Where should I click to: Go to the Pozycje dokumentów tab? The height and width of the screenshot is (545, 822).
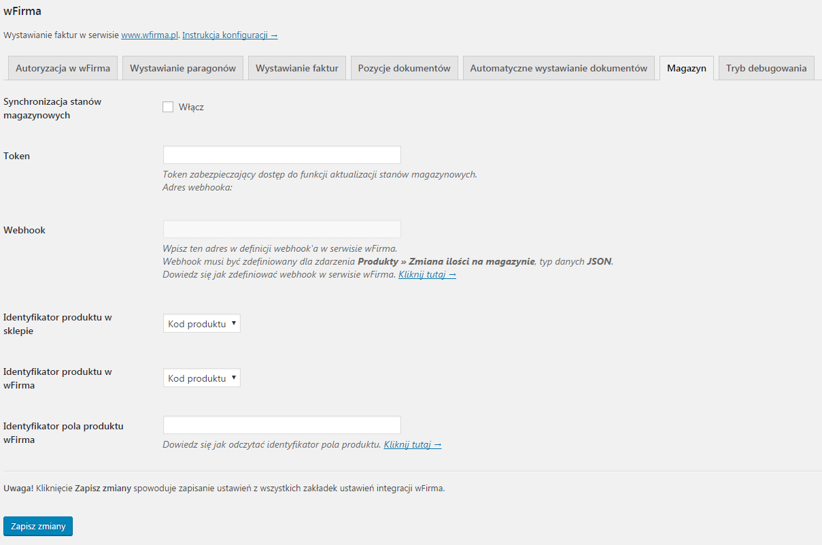pos(405,68)
